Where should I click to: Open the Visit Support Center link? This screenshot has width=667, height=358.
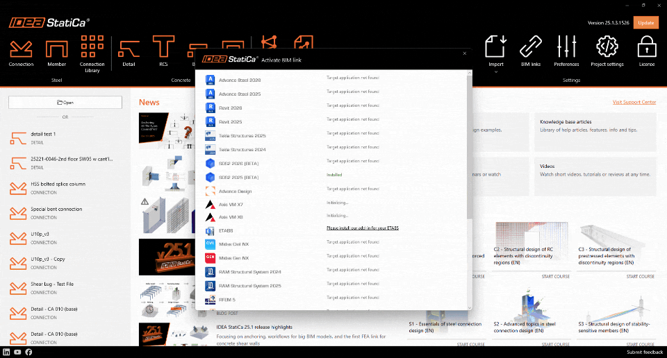[x=634, y=103]
